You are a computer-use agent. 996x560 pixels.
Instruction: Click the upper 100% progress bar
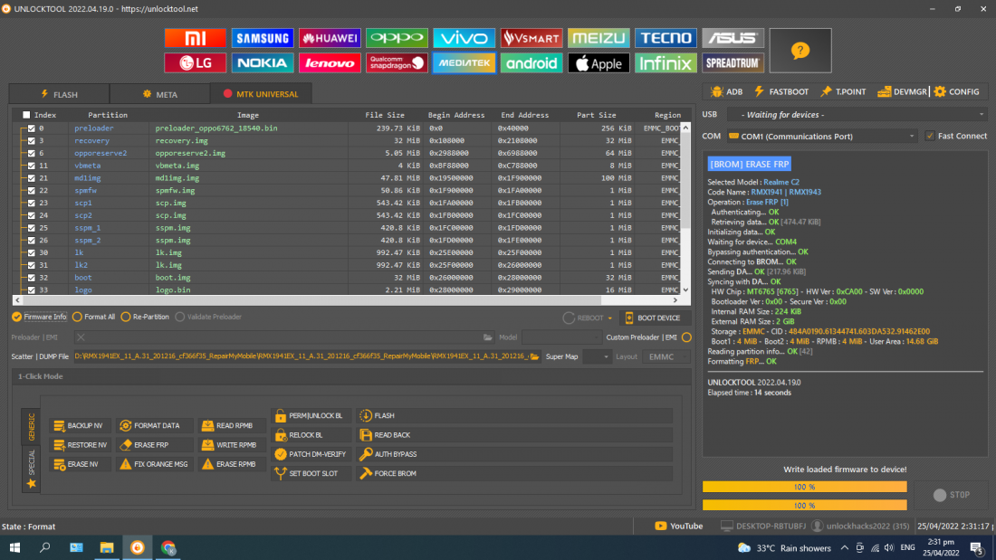(x=805, y=487)
